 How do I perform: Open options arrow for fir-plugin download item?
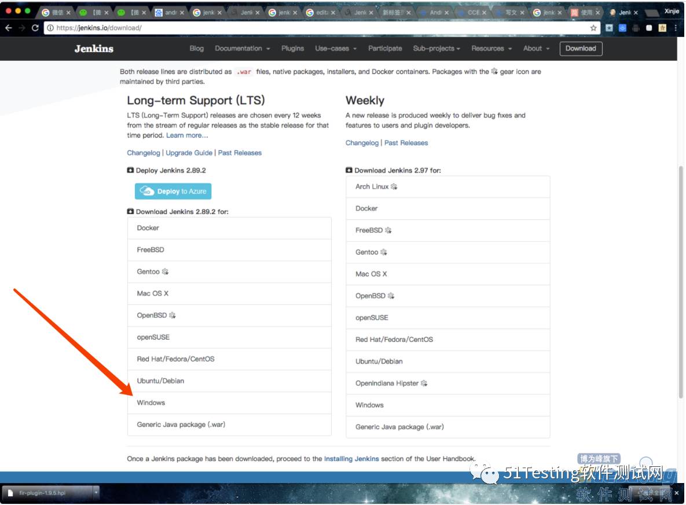coord(96,493)
